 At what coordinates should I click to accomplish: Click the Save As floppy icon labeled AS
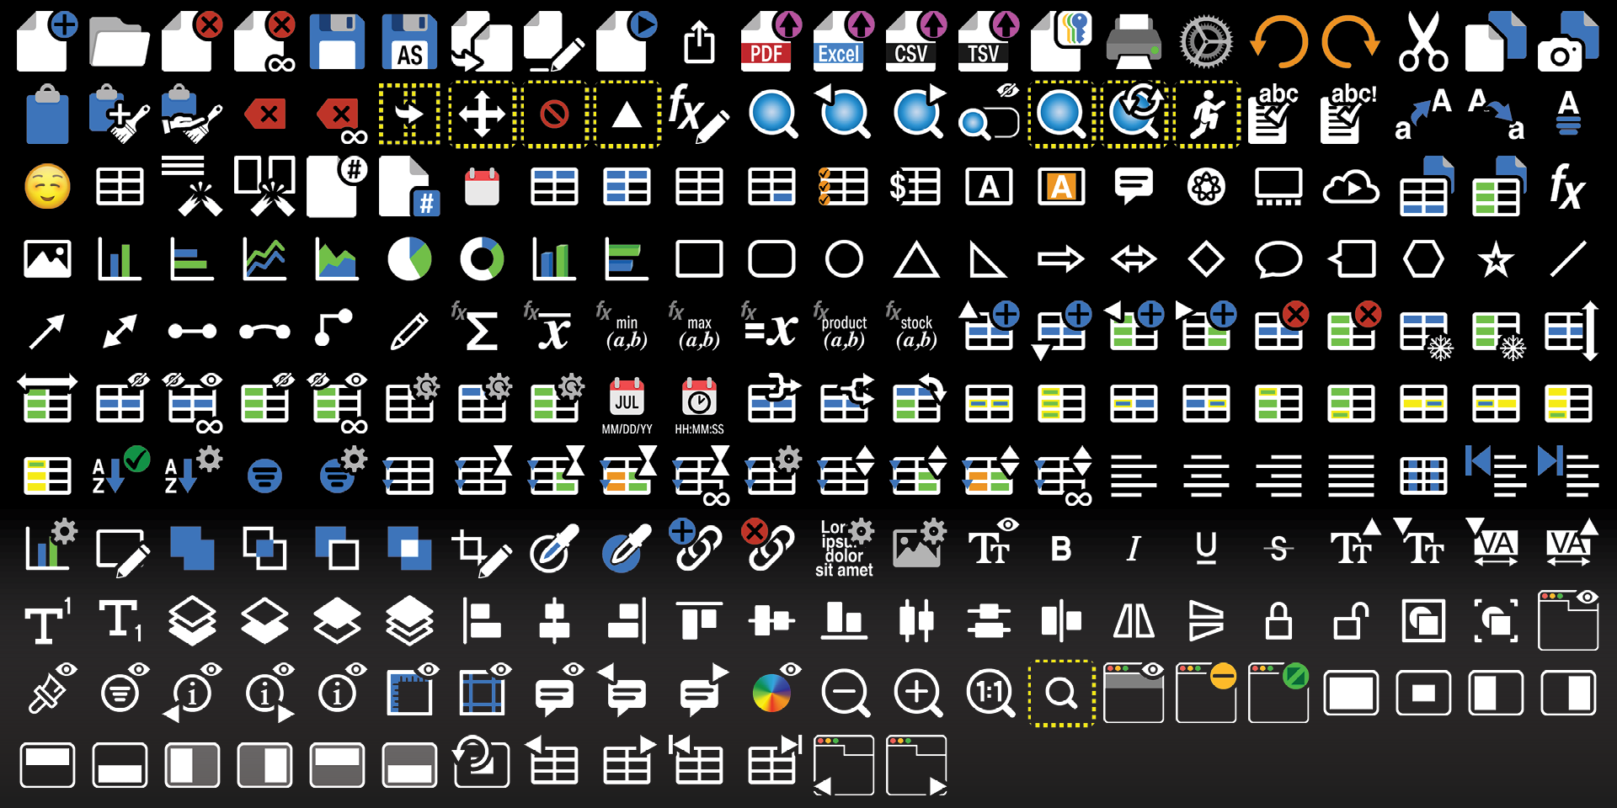click(x=409, y=42)
